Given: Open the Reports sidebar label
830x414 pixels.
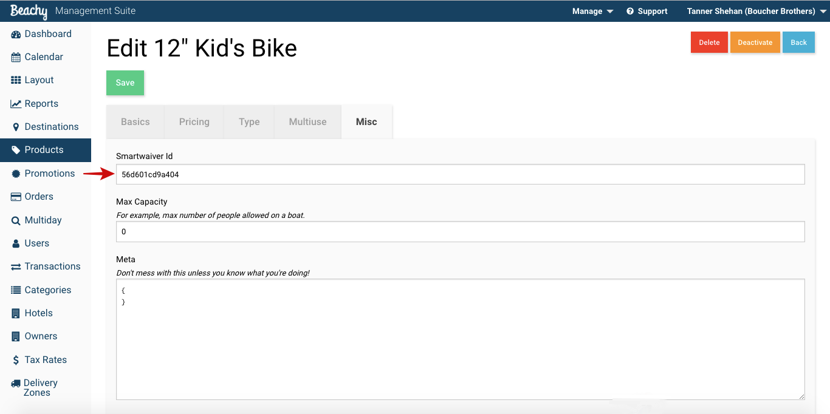Looking at the screenshot, I should point(41,104).
